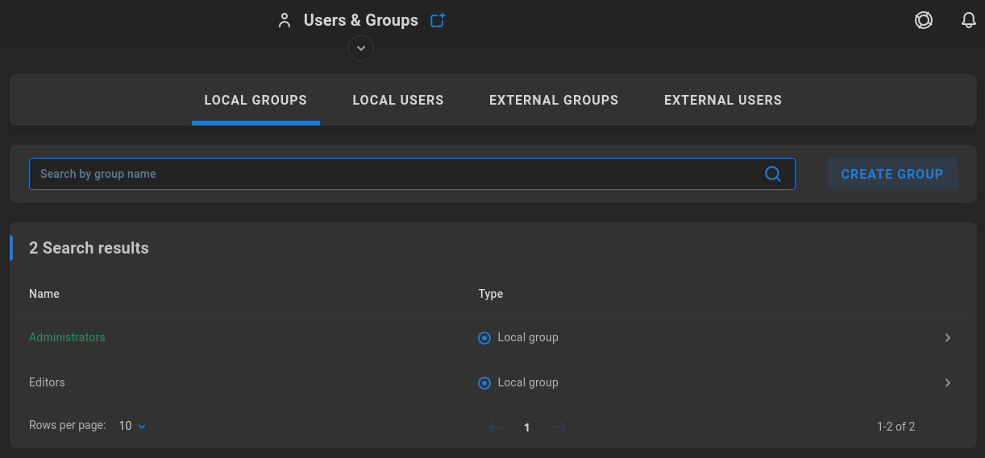Click the 2 Search results heading
Image resolution: width=985 pixels, height=458 pixels.
(x=89, y=248)
